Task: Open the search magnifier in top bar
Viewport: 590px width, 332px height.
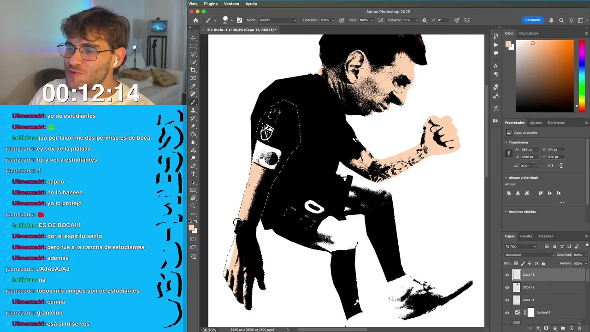Action: tap(561, 20)
